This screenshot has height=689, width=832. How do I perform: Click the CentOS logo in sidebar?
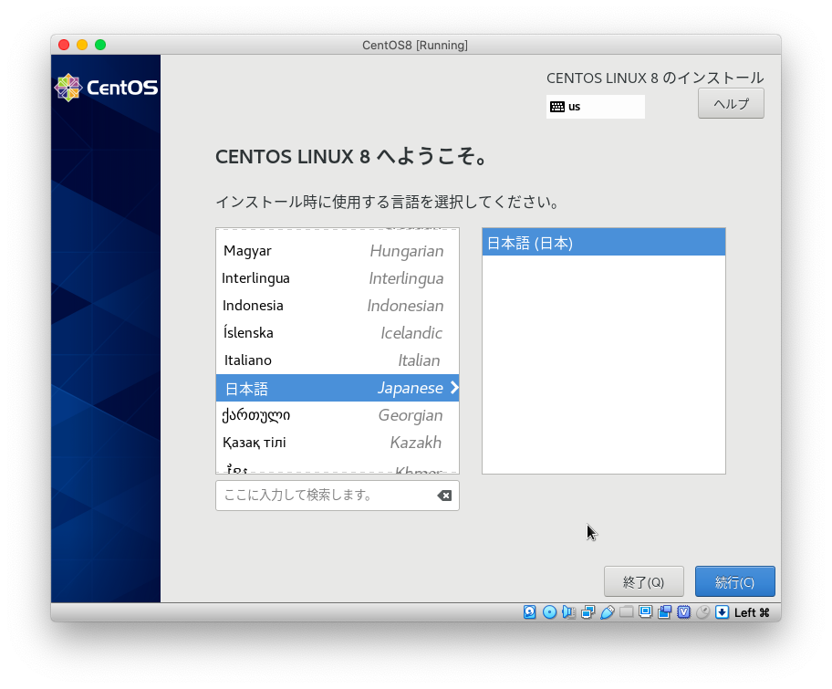click(x=106, y=88)
